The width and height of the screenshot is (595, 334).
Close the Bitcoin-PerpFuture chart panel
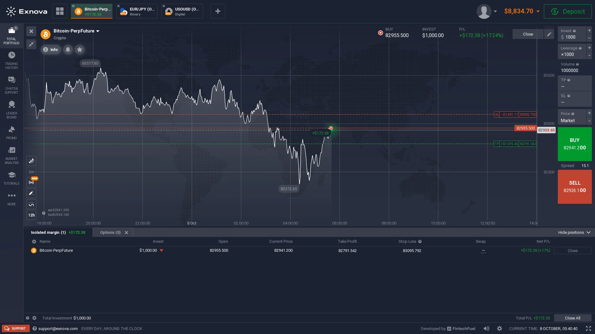(31, 31)
